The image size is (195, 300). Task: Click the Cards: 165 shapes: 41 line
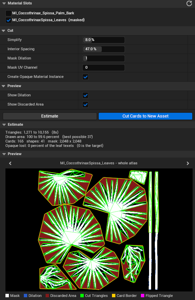(x=44, y=141)
